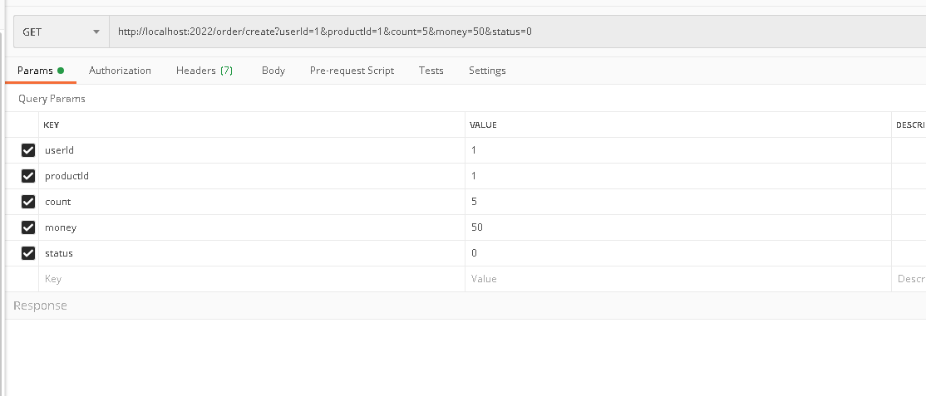926x396 pixels.
Task: Switch to the Tests tab
Action: point(431,71)
